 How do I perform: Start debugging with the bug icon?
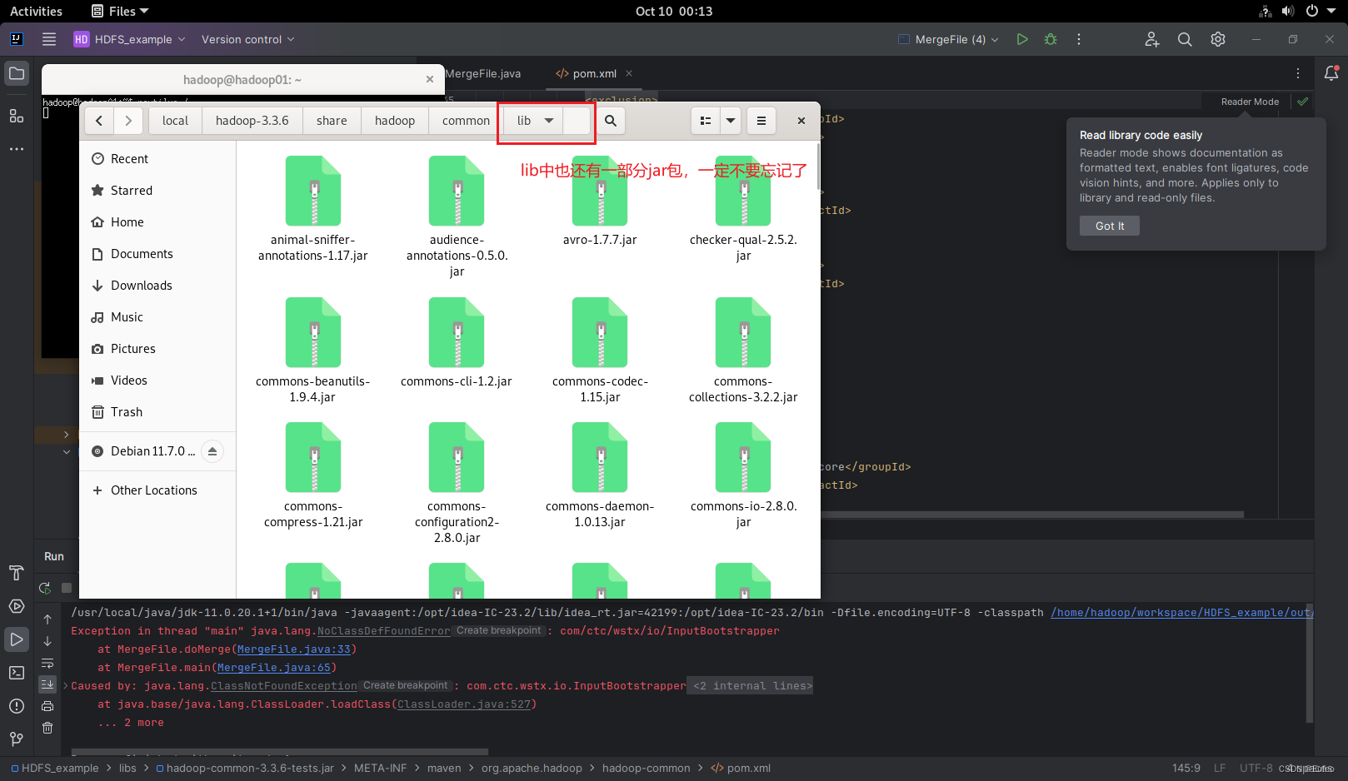(1051, 39)
